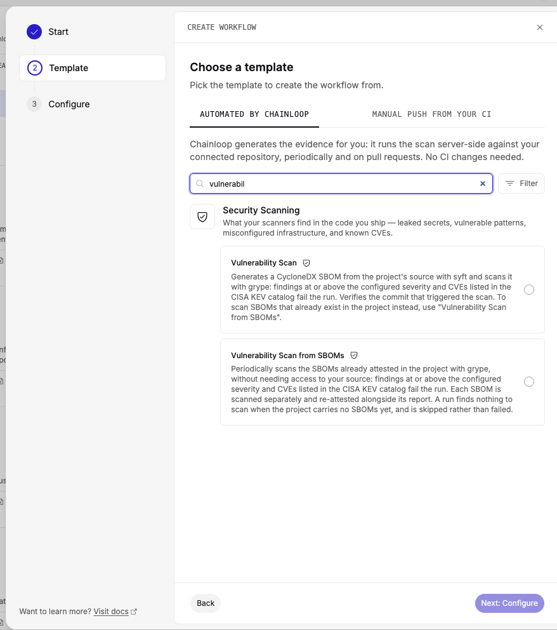Image resolution: width=557 pixels, height=630 pixels.
Task: Go to the Configure step
Action: tap(69, 104)
